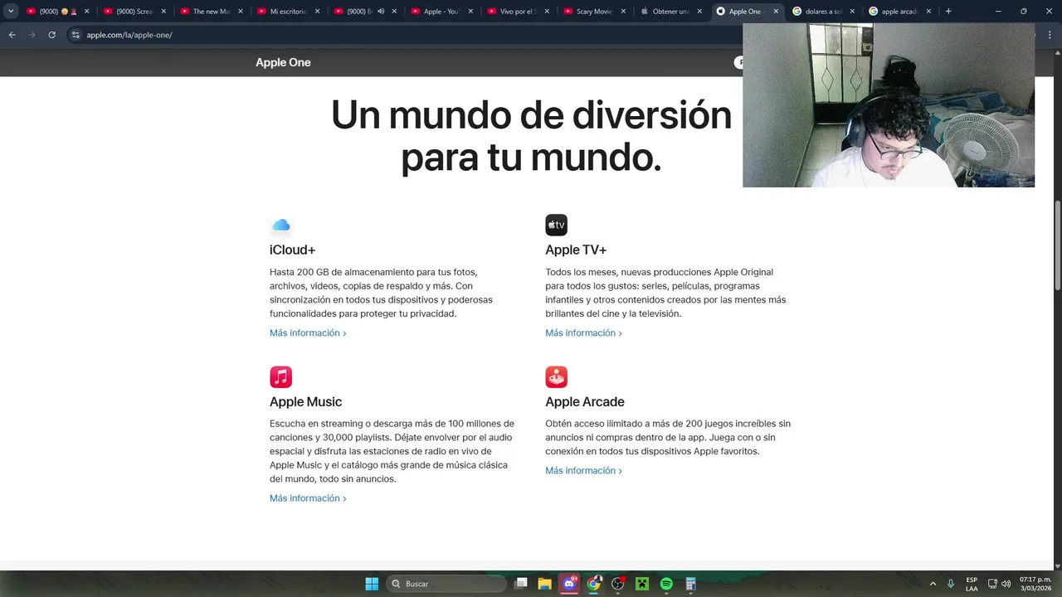Click the Apple Arcade heading text
Image resolution: width=1062 pixels, height=597 pixels.
point(585,401)
